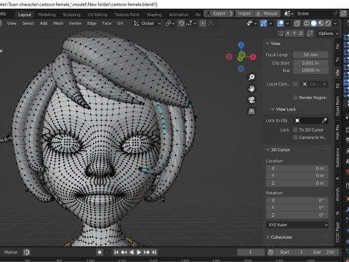The image size is (349, 262).
Task: Open the object visibility and selectability dropdown
Action: pos(252,23)
